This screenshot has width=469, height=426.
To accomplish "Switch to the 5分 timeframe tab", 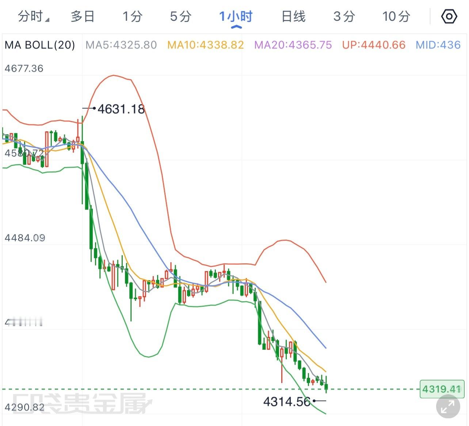I will [181, 16].
